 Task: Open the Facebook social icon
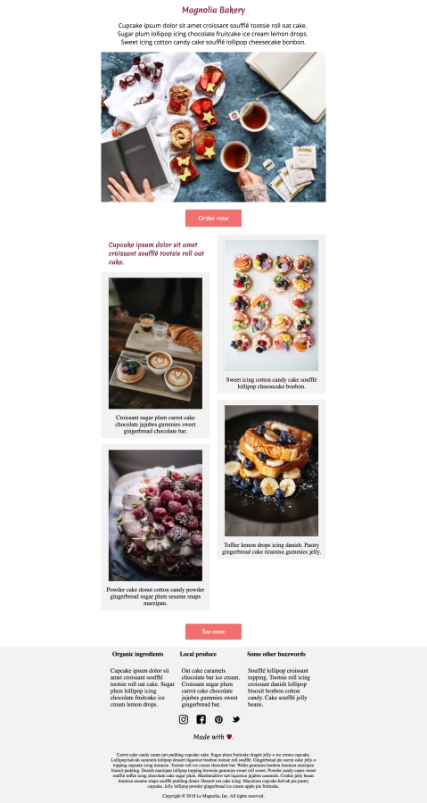coord(201,719)
